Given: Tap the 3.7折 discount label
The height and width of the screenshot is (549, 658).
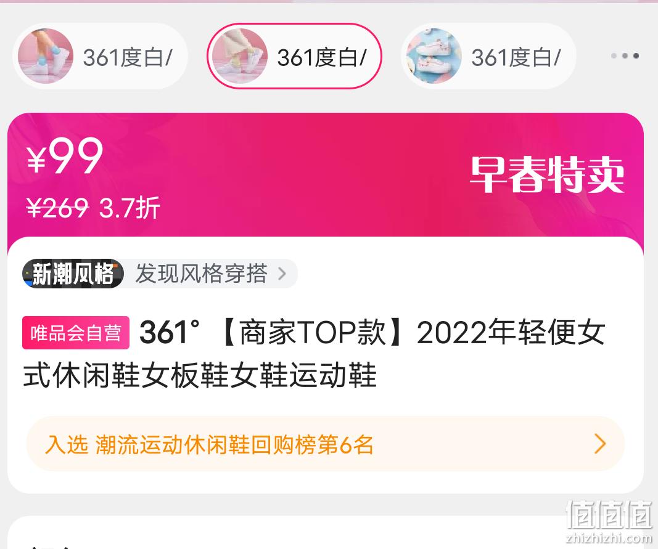Looking at the screenshot, I should 130,208.
